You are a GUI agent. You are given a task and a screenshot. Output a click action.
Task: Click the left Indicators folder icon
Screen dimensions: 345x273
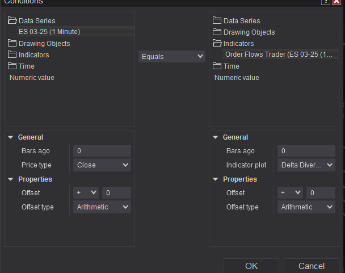click(12, 55)
